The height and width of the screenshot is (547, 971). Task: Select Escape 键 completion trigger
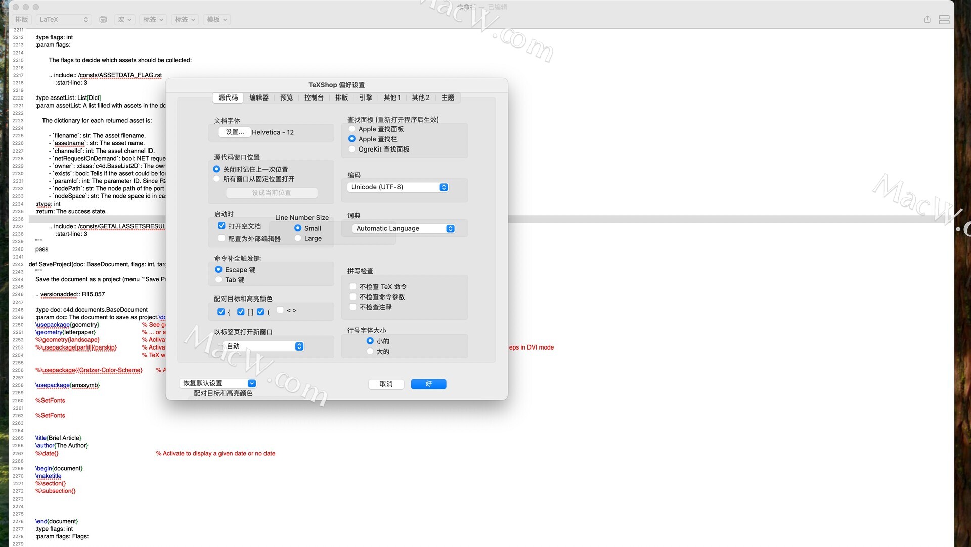coord(218,270)
